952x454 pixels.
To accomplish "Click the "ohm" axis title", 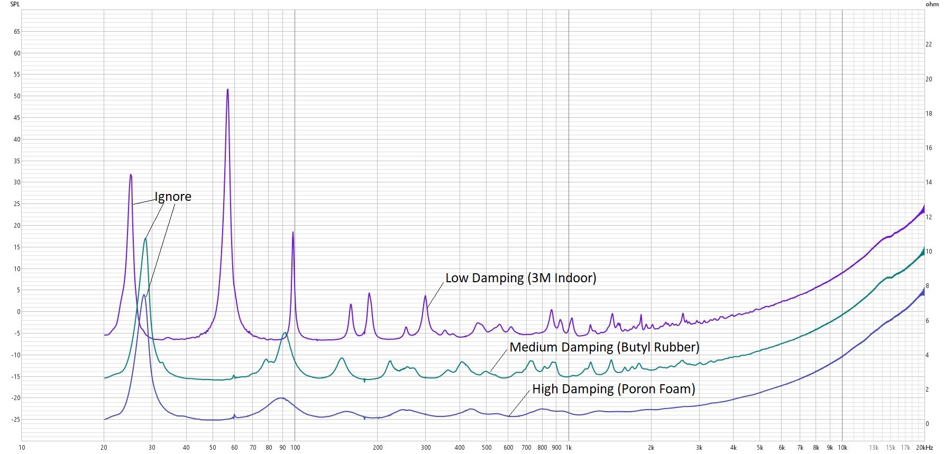I will tap(932, 4).
